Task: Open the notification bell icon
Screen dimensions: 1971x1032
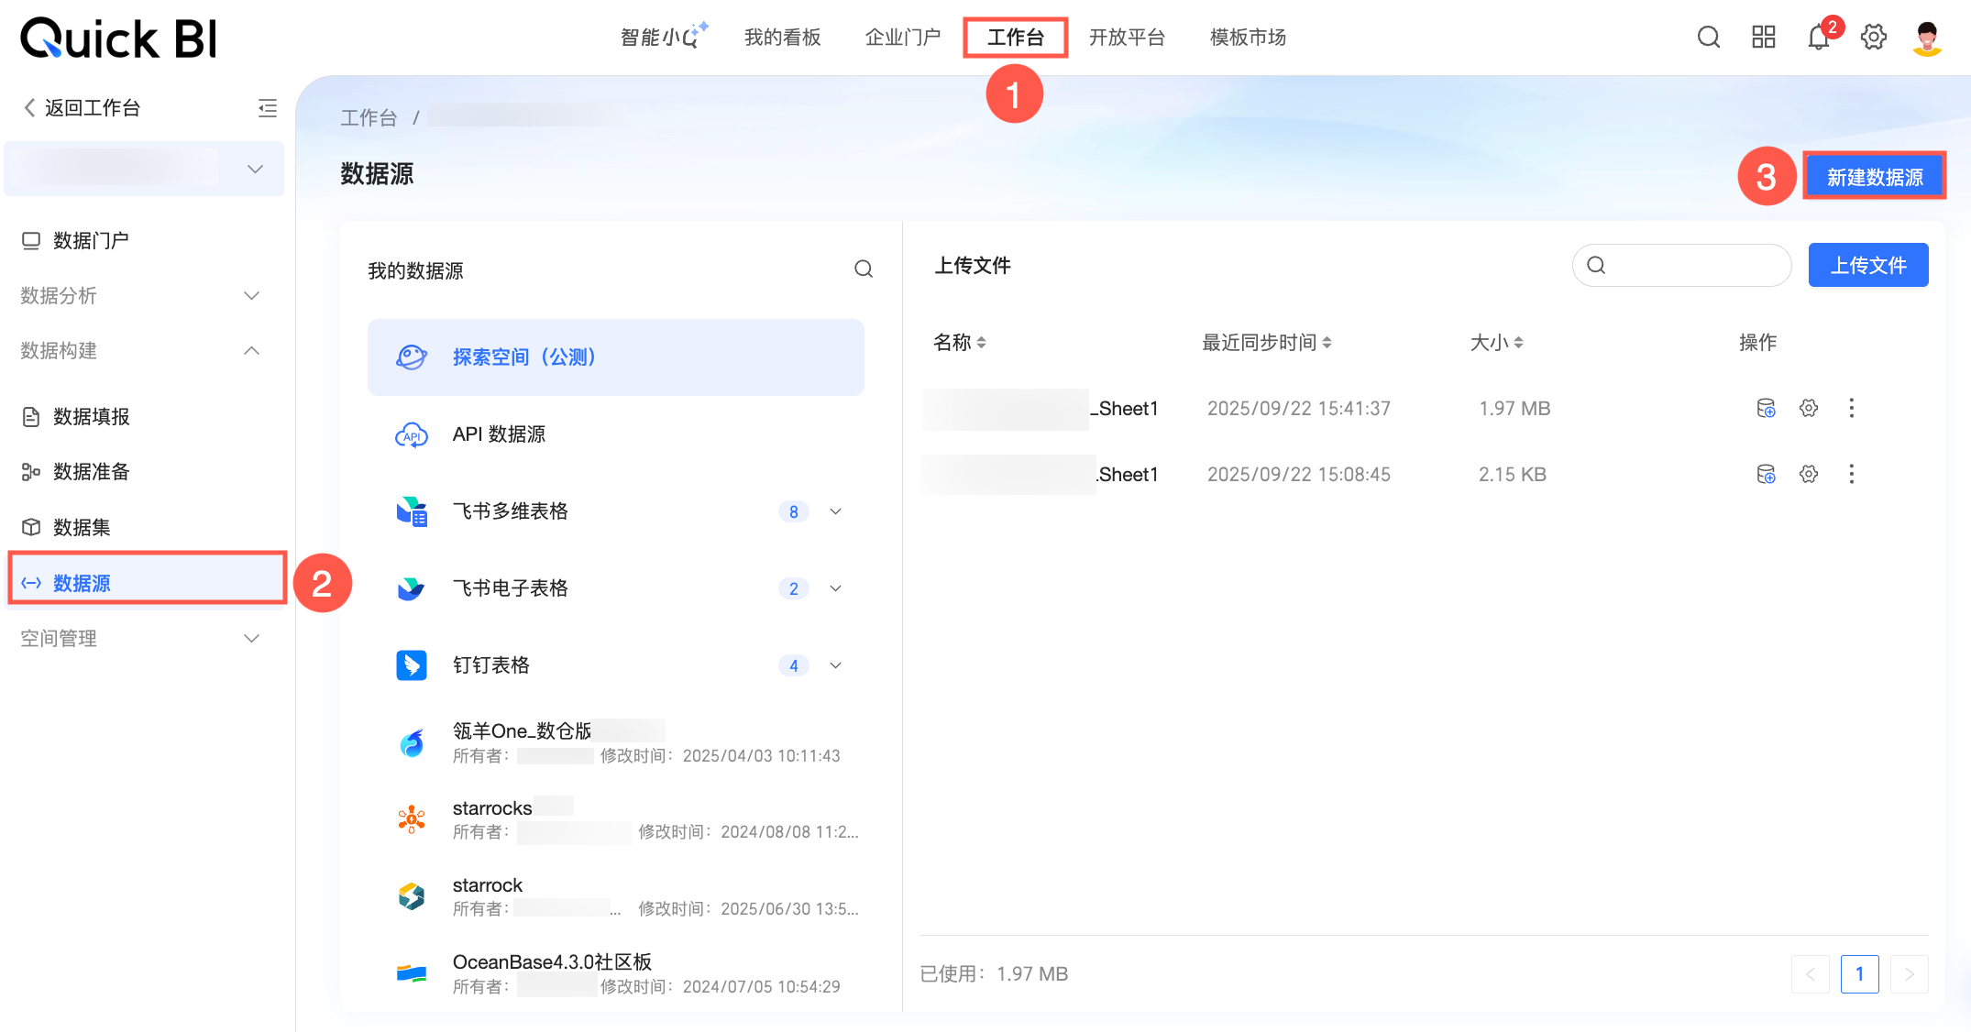Action: pos(1818,38)
